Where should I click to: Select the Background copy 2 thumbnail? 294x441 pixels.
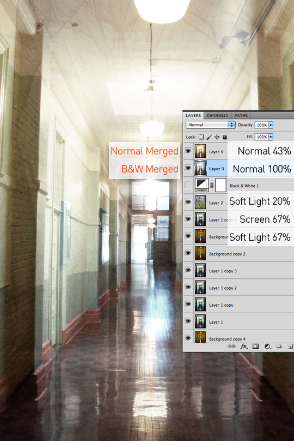click(200, 253)
